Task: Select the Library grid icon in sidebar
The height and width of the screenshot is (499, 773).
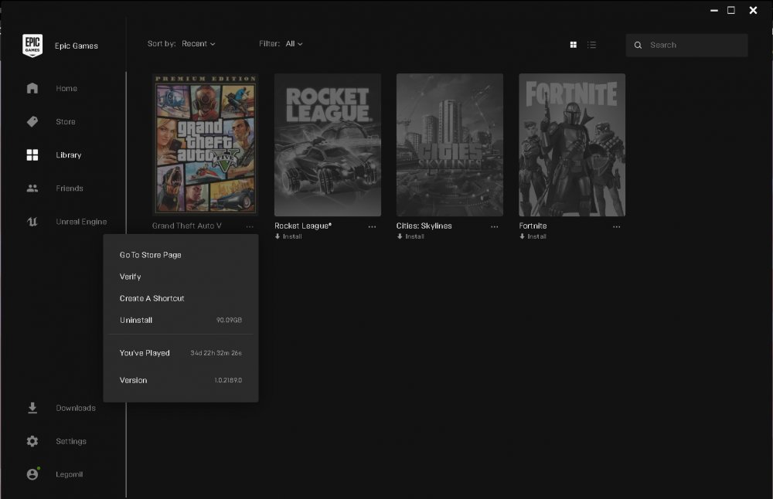Action: click(32, 154)
